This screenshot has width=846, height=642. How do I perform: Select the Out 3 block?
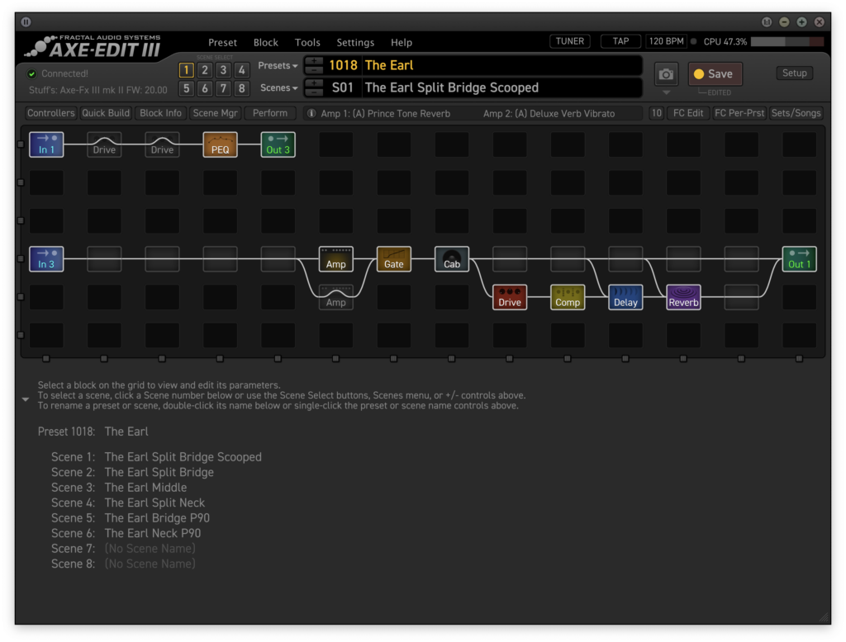[278, 144]
